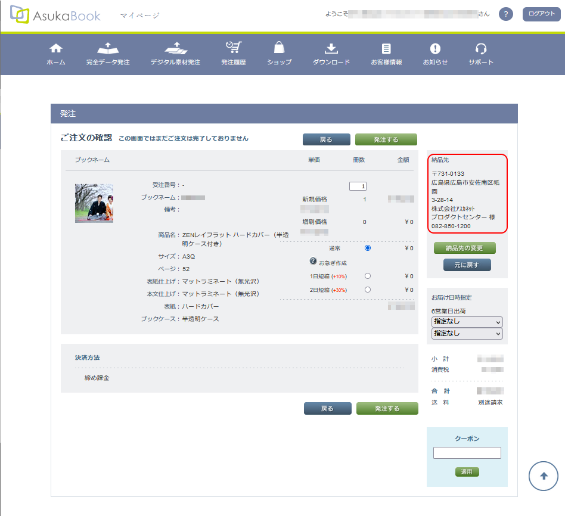Open the ショップ shopping bag icon
This screenshot has width=565, height=516.
click(279, 49)
